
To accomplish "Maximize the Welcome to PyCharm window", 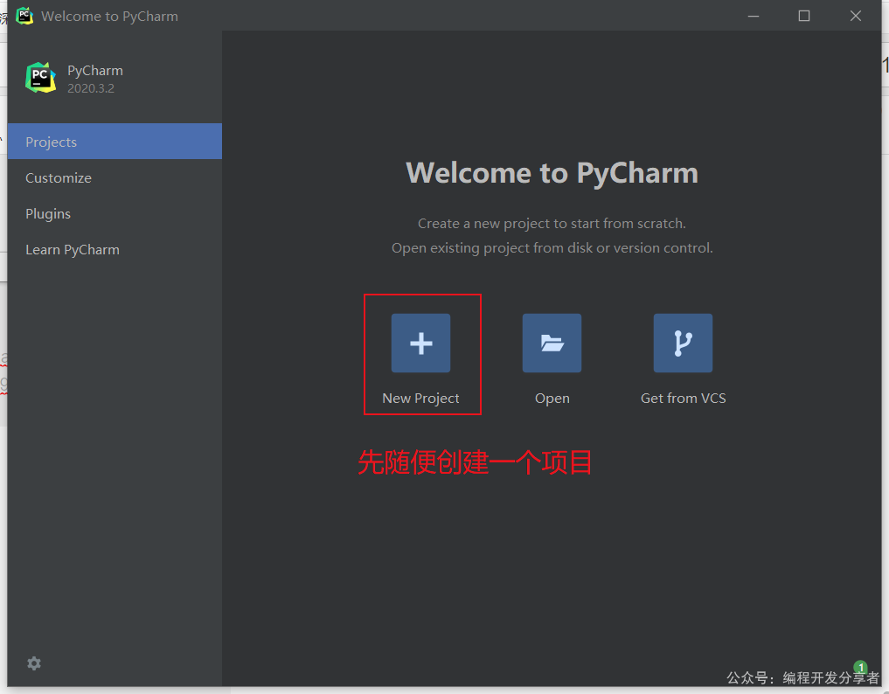I will (x=804, y=16).
